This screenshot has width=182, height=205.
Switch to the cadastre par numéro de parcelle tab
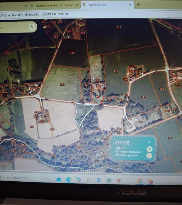click(x=54, y=5)
